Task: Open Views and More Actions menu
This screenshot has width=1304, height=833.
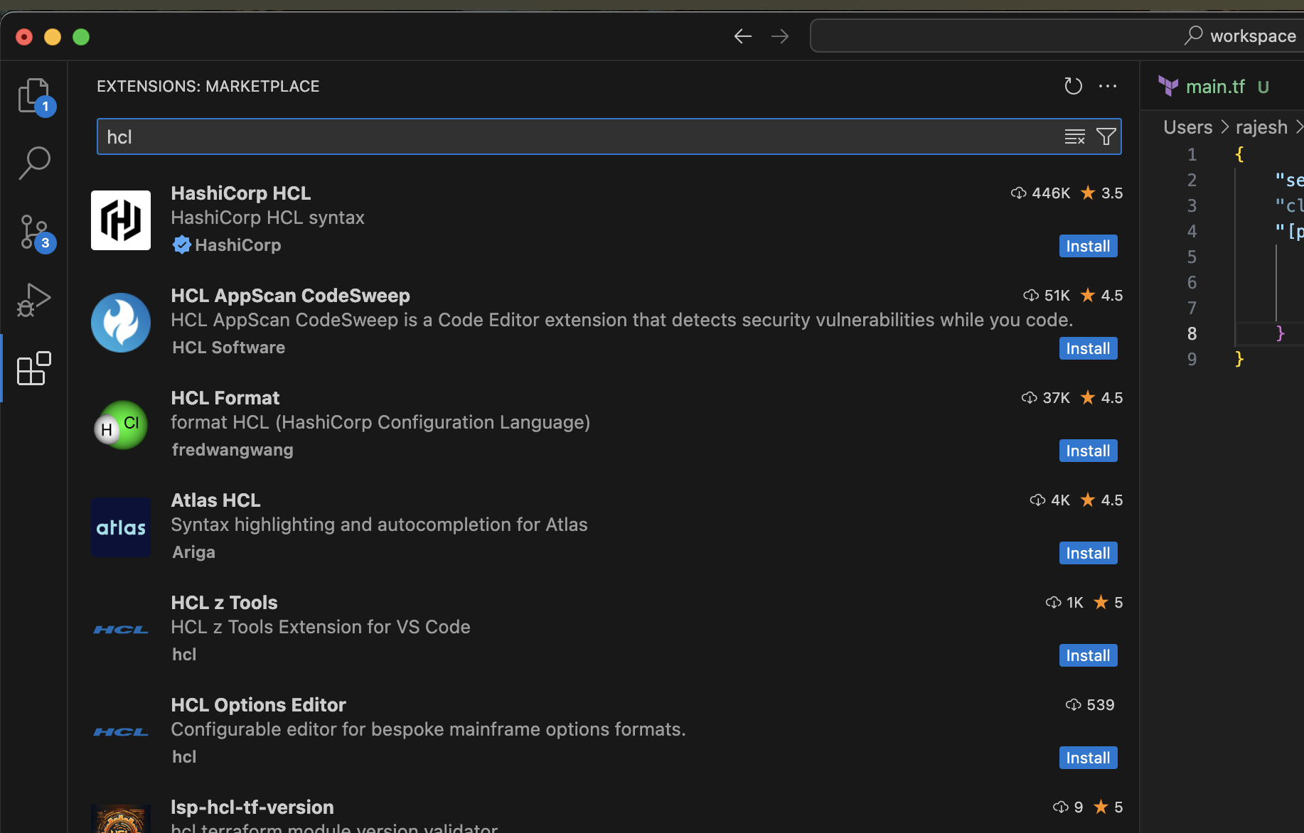Action: (x=1107, y=87)
